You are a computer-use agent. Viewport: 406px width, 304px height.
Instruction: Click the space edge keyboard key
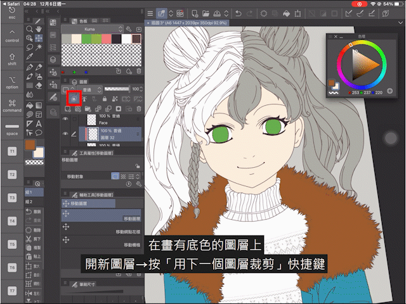[12, 129]
